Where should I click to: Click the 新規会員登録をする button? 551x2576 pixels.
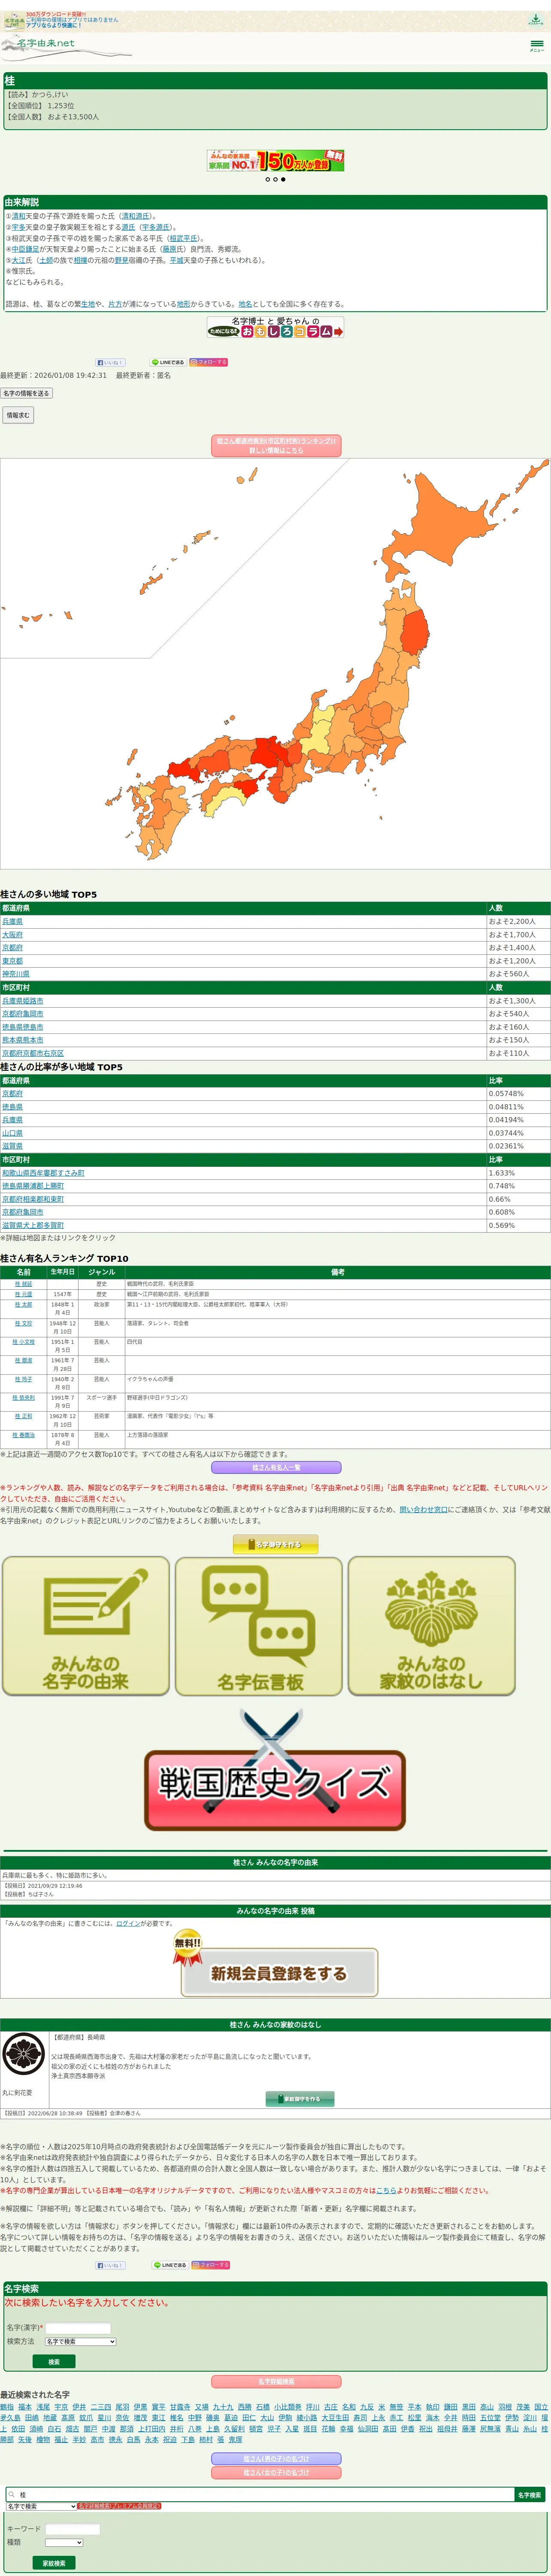click(279, 1973)
